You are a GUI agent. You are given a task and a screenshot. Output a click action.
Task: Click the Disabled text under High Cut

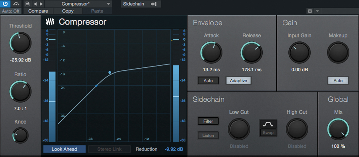pos(297,146)
